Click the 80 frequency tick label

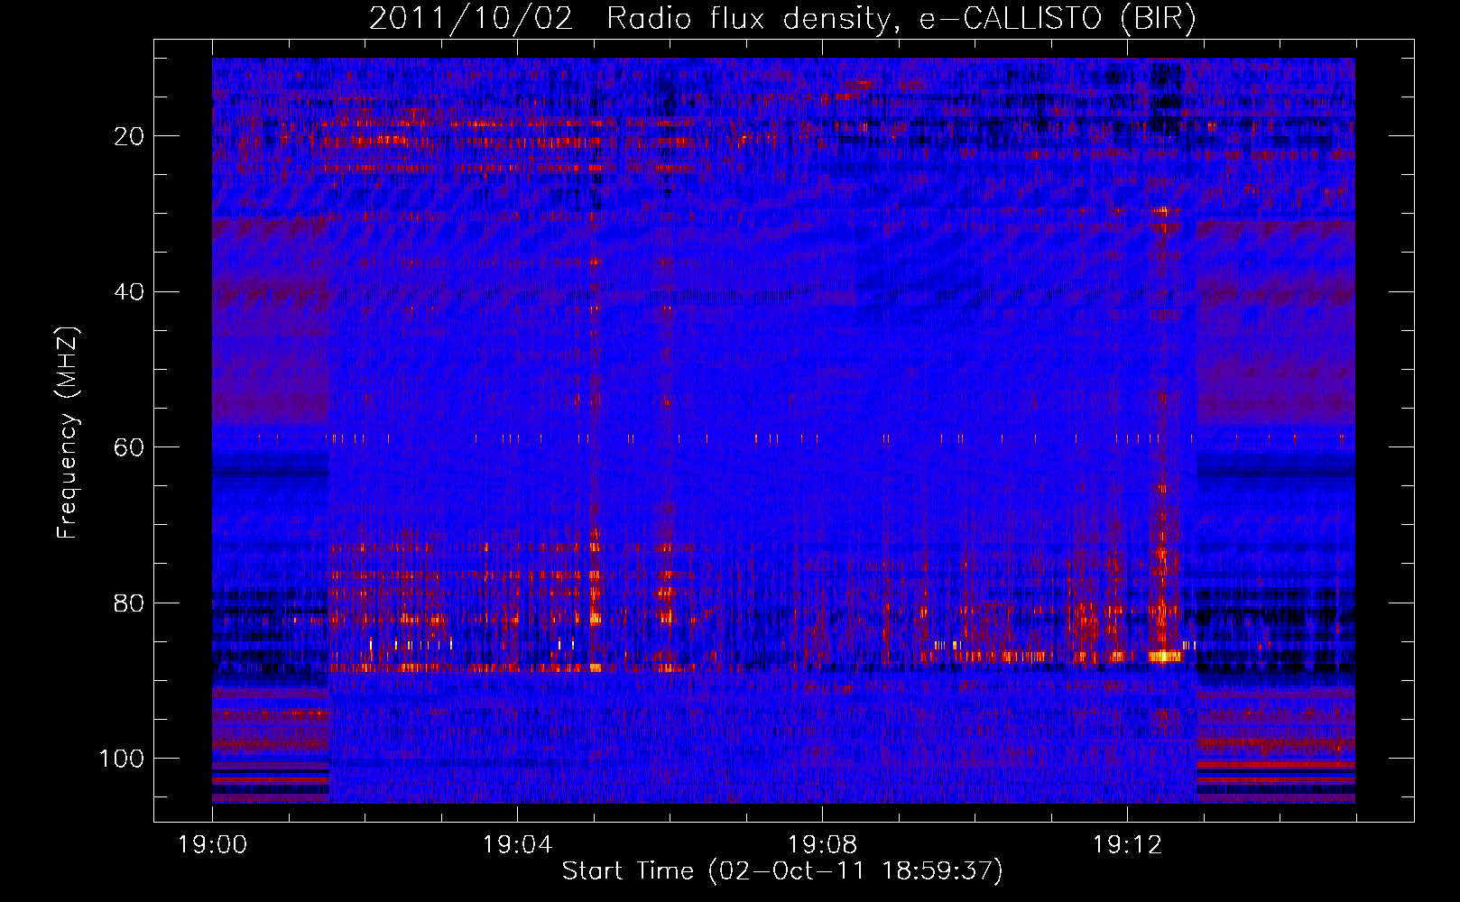[x=130, y=603]
